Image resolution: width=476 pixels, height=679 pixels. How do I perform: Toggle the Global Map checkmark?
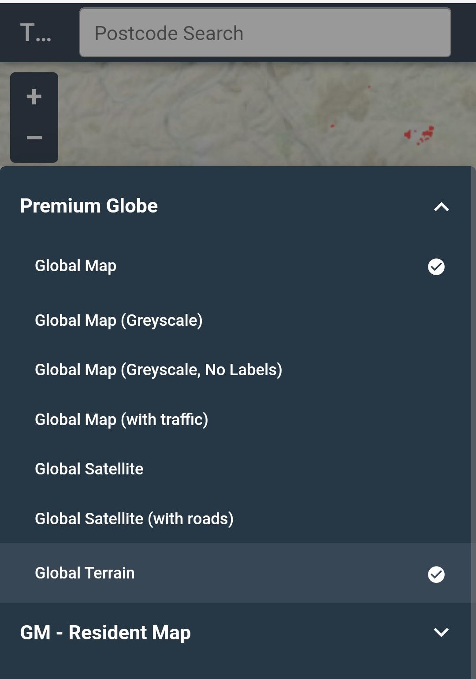pyautogui.click(x=436, y=266)
